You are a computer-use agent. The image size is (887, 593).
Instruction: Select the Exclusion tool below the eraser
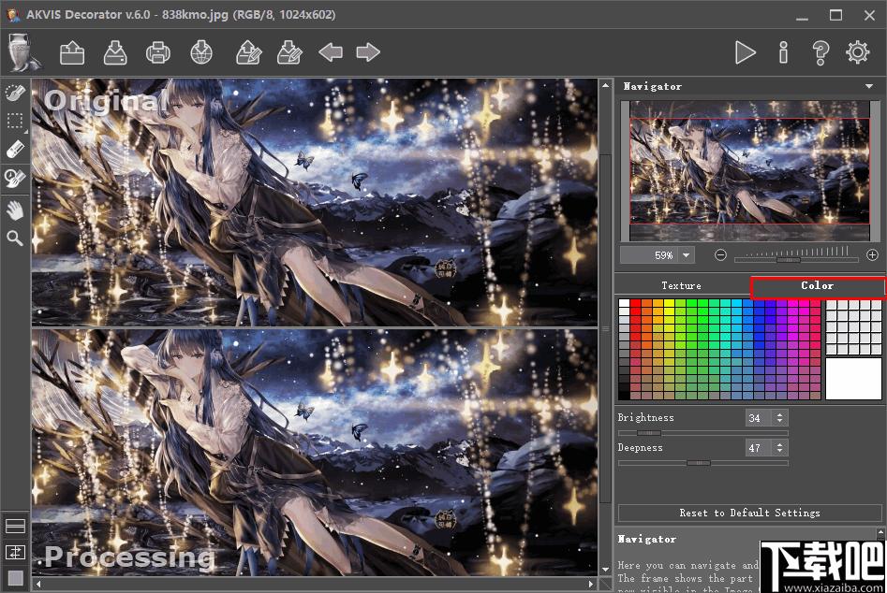click(15, 178)
